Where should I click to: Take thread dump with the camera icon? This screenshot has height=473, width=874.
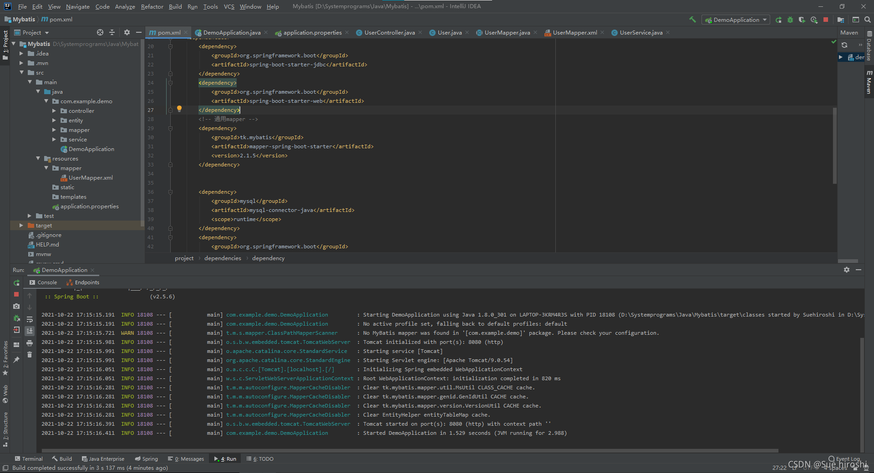pyautogui.click(x=16, y=306)
